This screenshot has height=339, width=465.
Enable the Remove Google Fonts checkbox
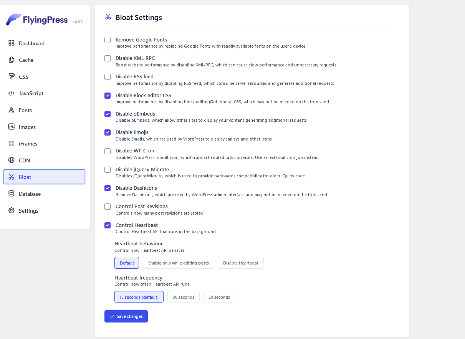tap(108, 40)
